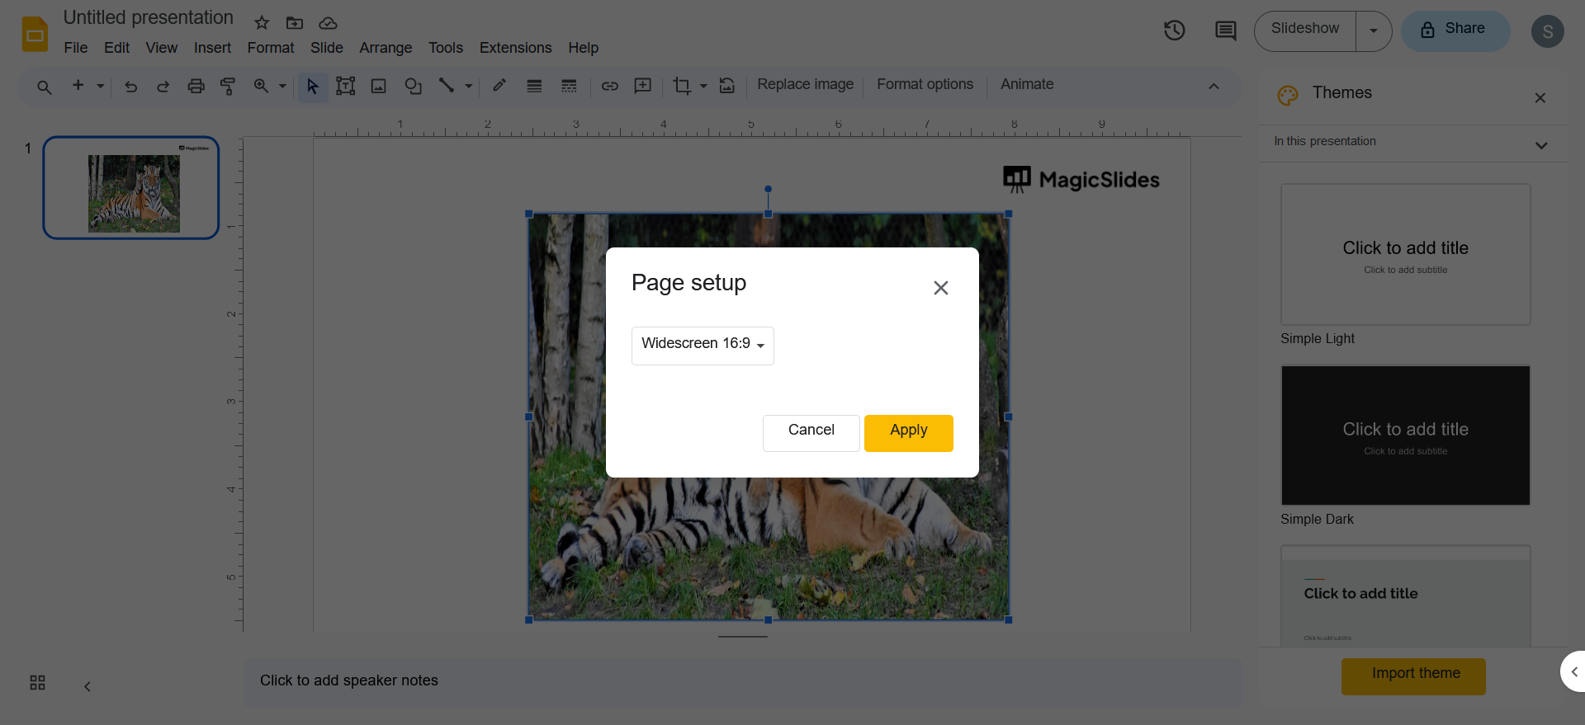
Task: Click the undo arrow icon
Action: pos(130,86)
